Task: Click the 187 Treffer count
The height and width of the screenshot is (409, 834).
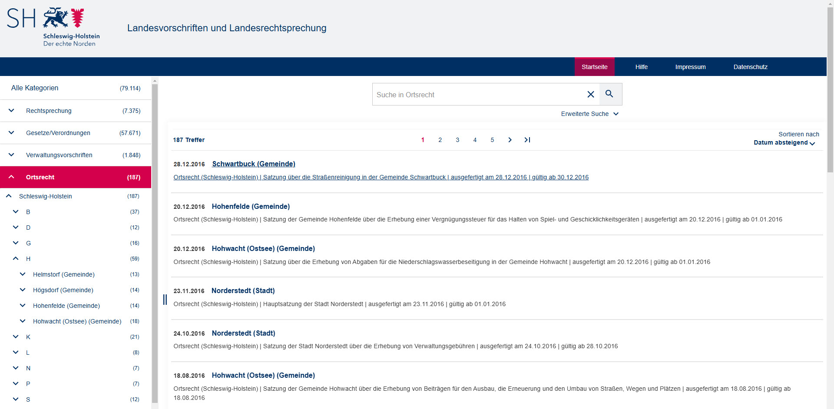Action: click(189, 140)
